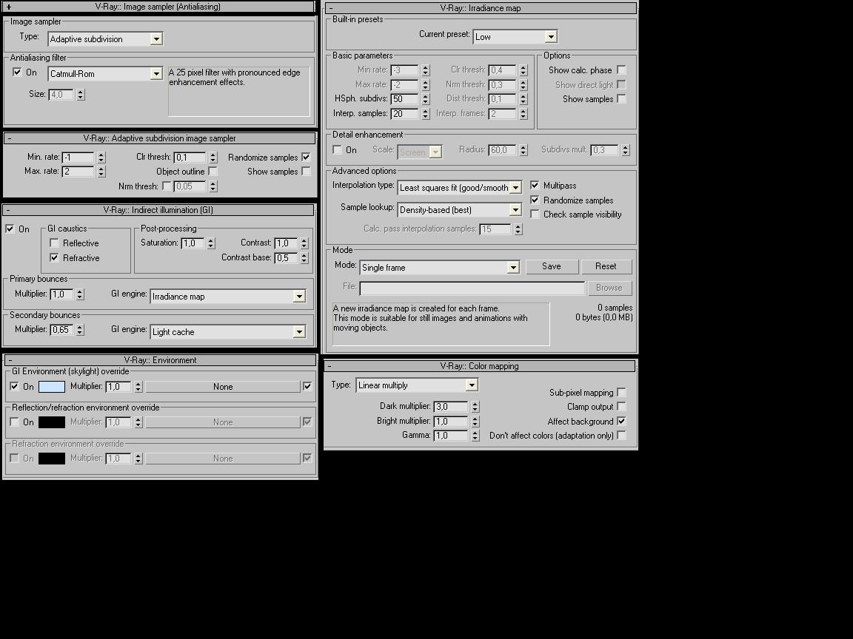Viewport: 853px width, 639px height.
Task: Toggle Indirect illumination On checkbox
Action: point(10,229)
